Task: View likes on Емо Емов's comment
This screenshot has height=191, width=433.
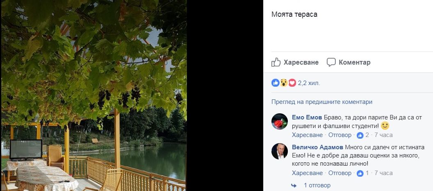Action: click(362, 135)
